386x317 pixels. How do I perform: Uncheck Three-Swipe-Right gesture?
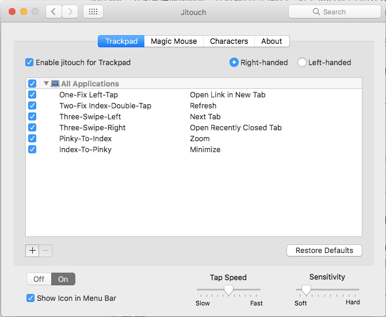pos(32,127)
